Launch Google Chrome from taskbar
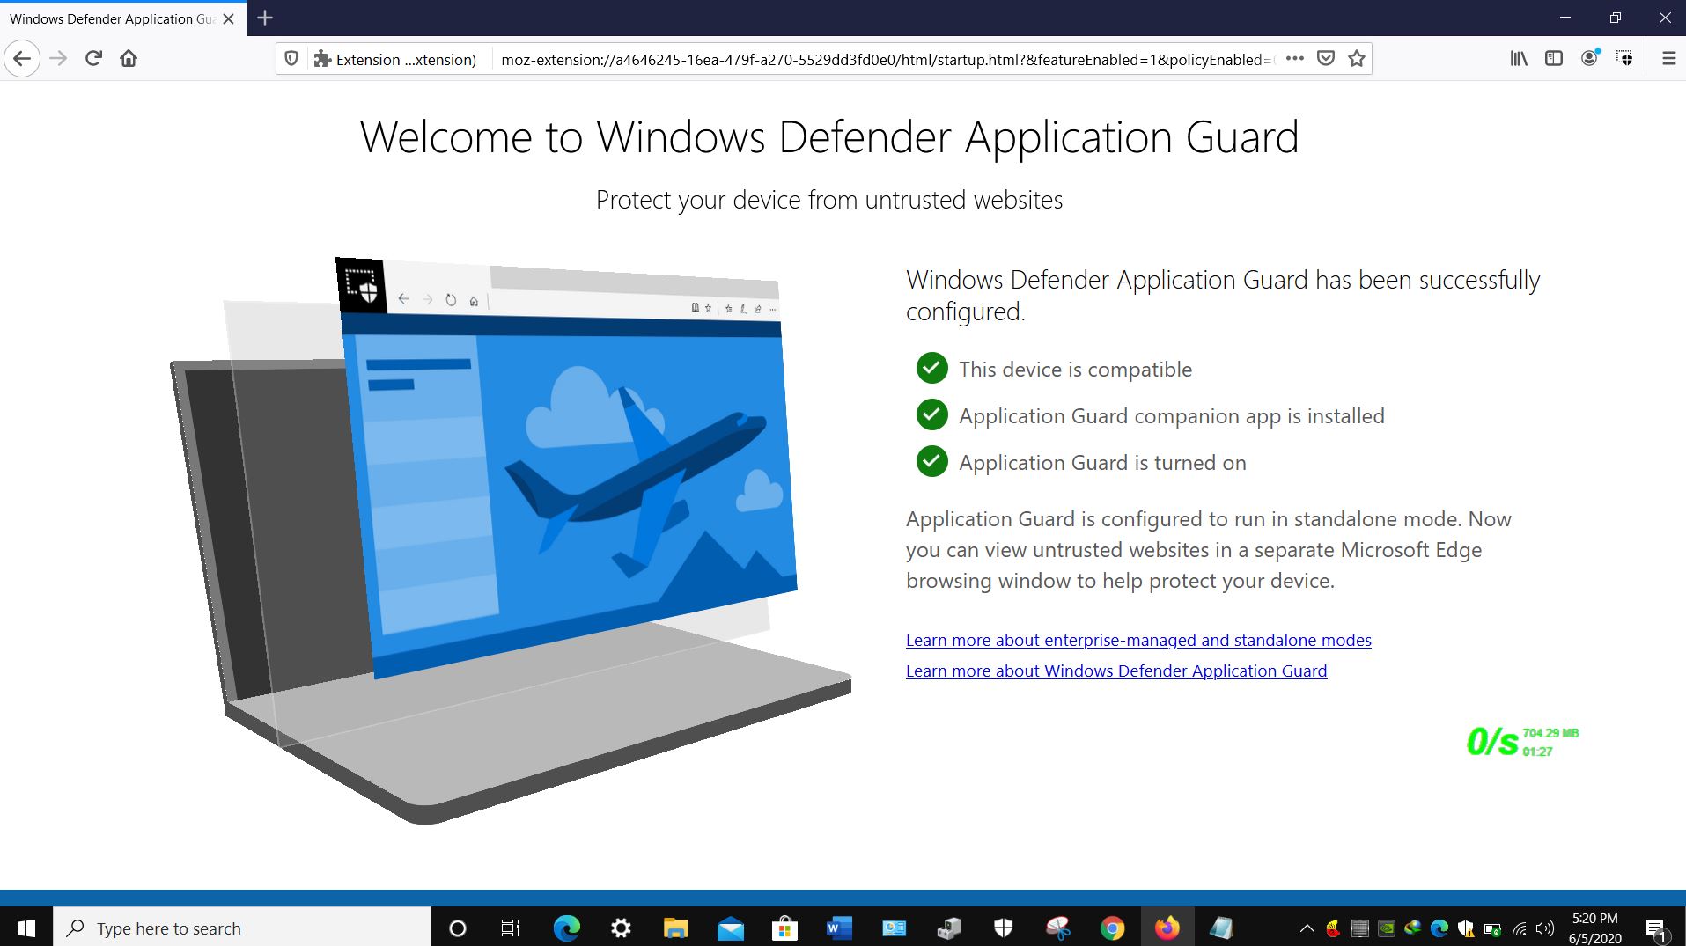This screenshot has width=1686, height=946. click(1112, 928)
